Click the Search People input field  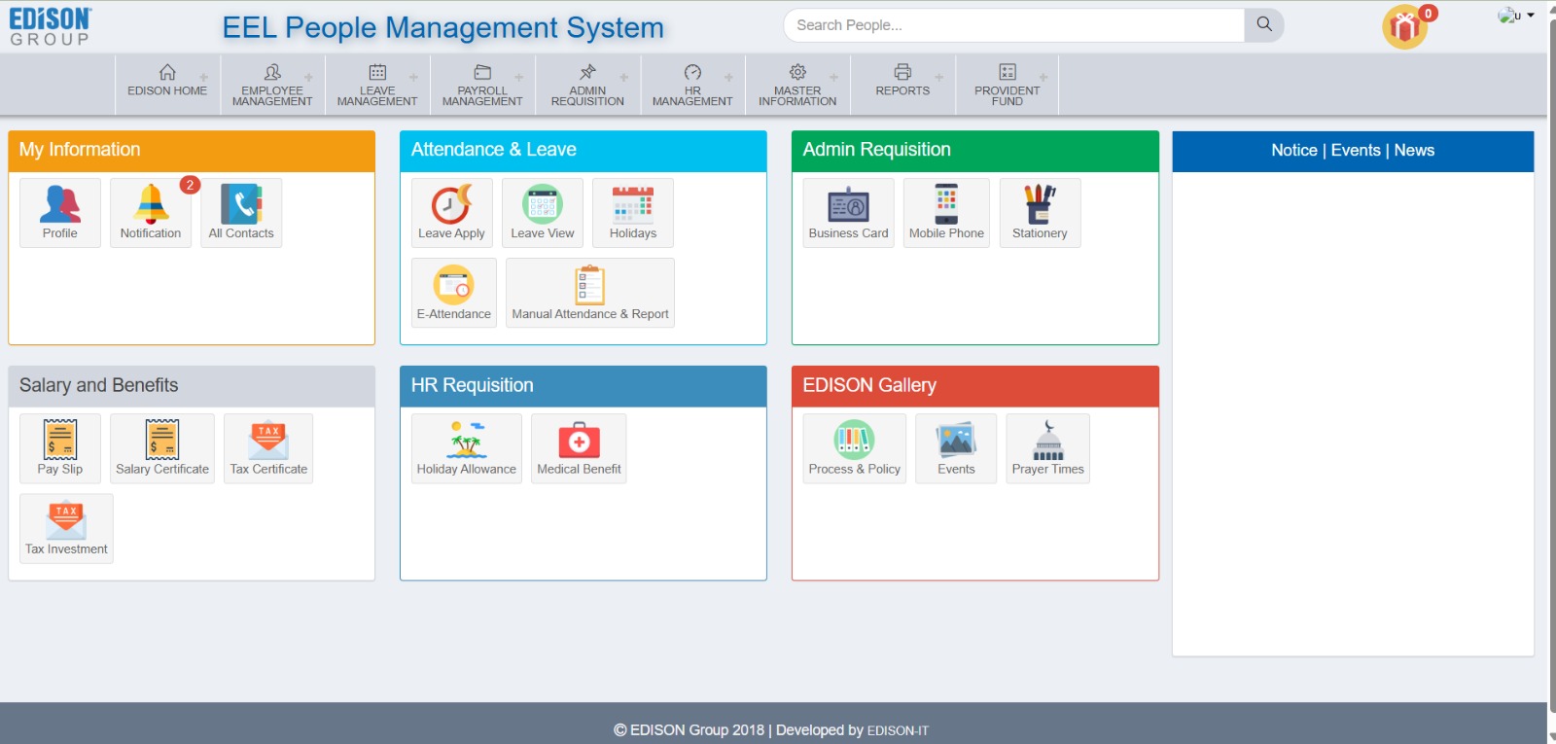1014,24
